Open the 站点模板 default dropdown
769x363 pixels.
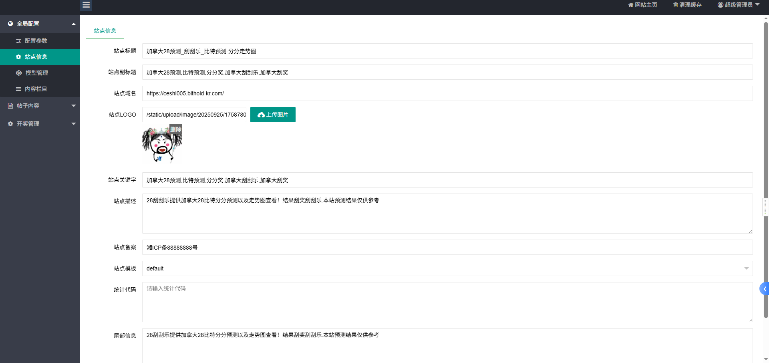447,268
